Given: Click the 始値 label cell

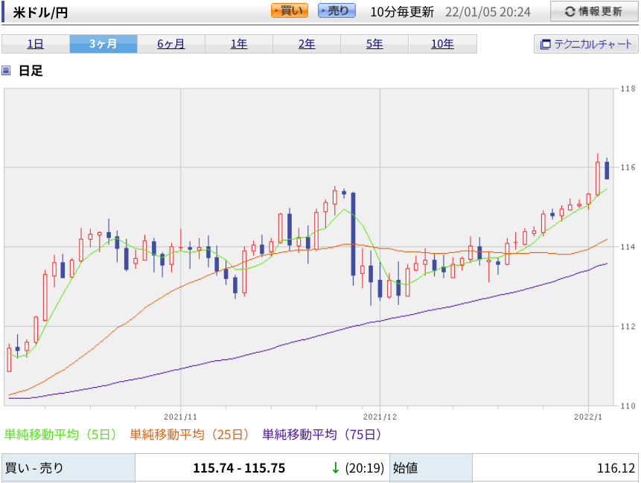Looking at the screenshot, I should coord(431,468).
